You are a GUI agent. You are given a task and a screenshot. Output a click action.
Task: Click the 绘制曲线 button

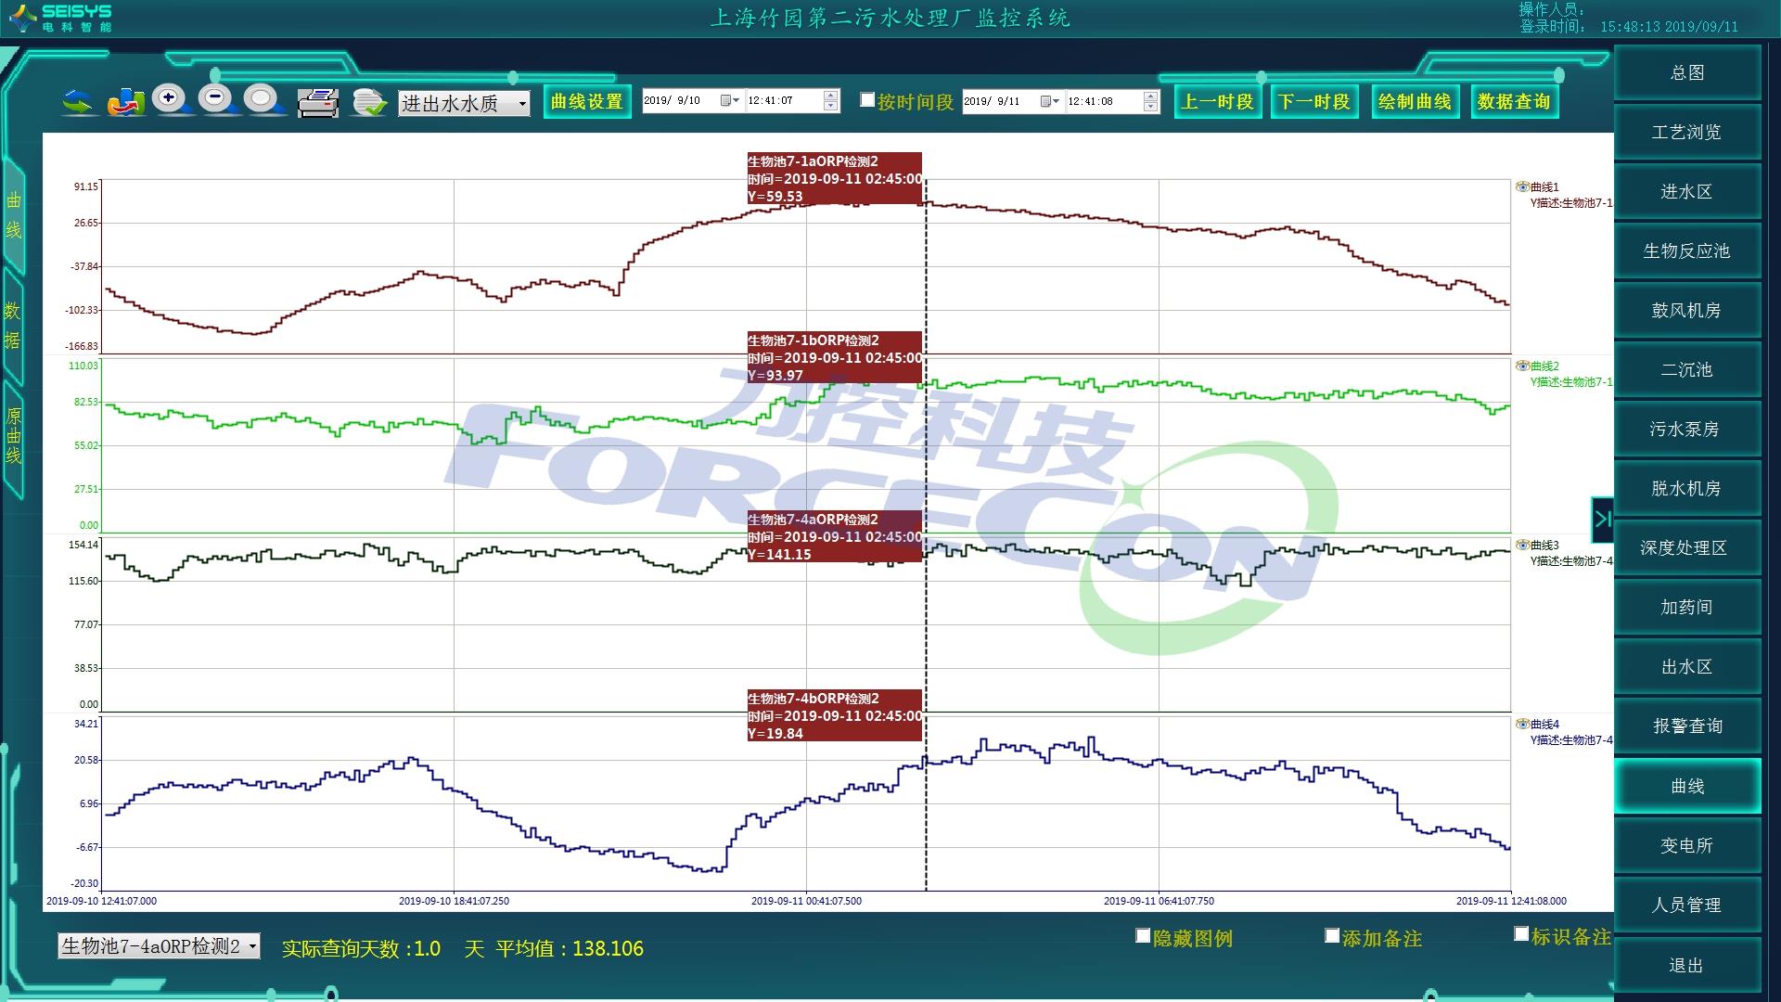(x=1416, y=101)
